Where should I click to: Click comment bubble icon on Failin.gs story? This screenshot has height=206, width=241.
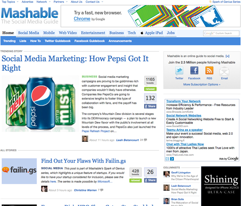click(x=102, y=190)
